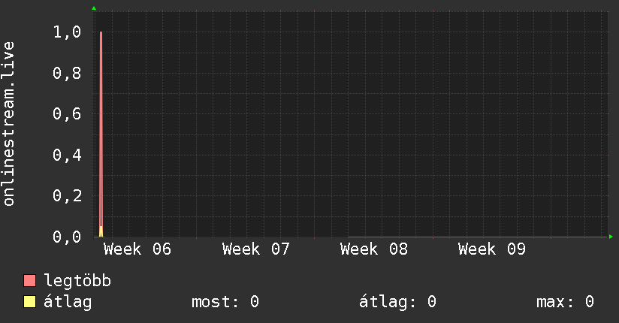Click the red legtöbb legend swatch
This screenshot has width=619, height=323.
[x=30, y=282]
